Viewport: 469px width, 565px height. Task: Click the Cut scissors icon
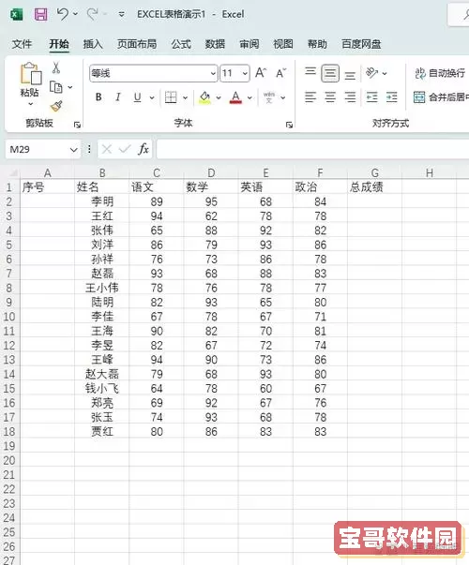(56, 67)
